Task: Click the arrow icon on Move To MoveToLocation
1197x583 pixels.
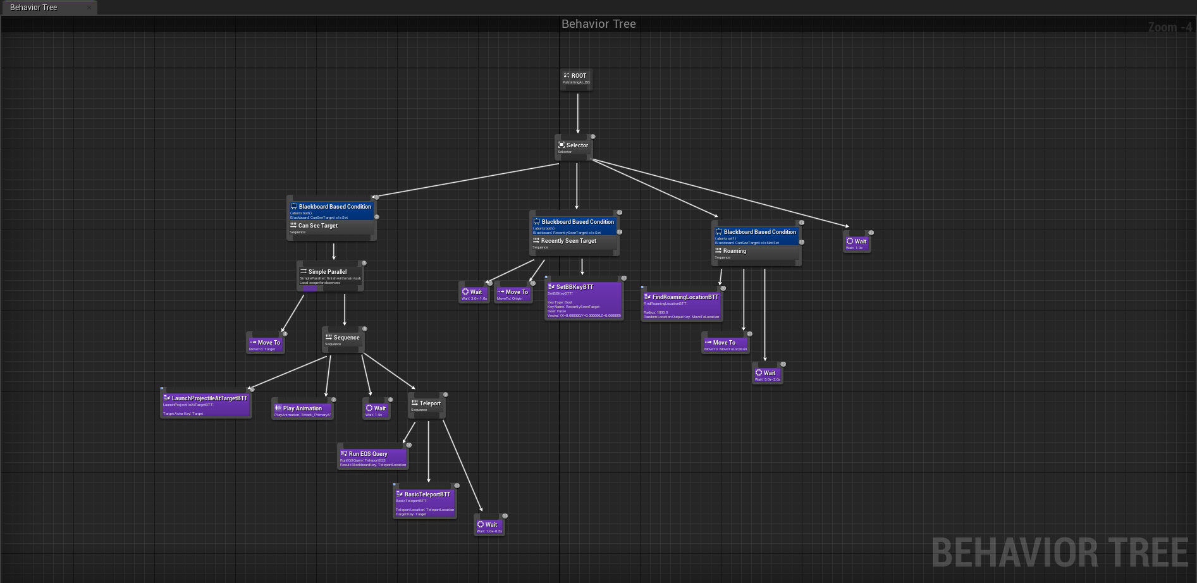Action: coord(708,342)
